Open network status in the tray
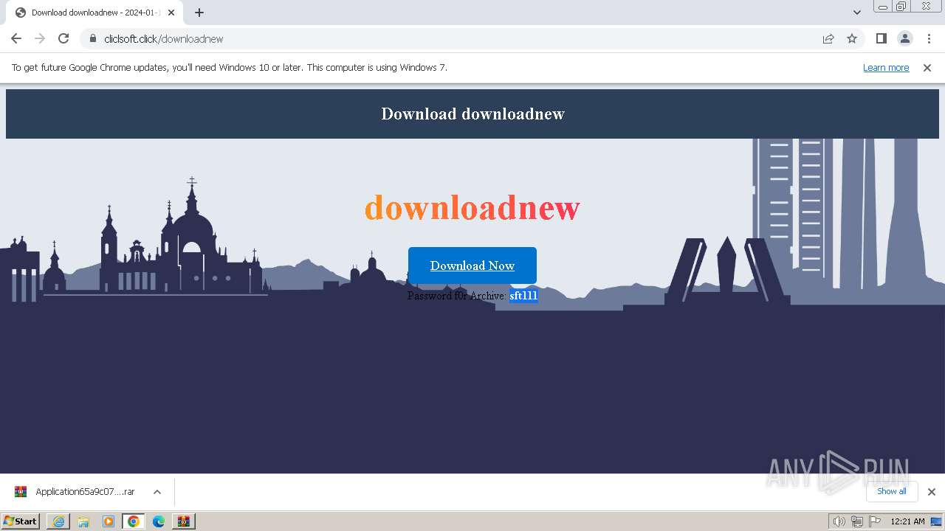The image size is (945, 531). point(857,521)
